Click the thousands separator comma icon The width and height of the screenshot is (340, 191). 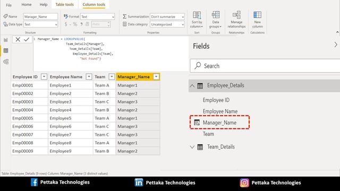point(81,24)
